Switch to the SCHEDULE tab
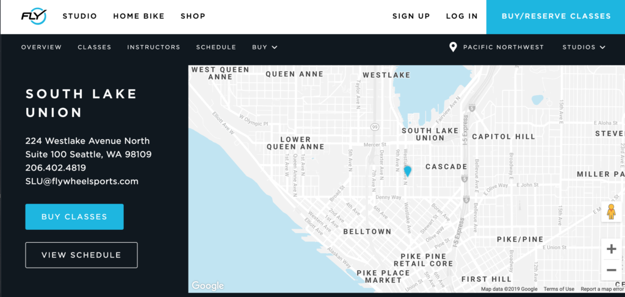Viewport: 625px width, 297px height. tap(216, 48)
